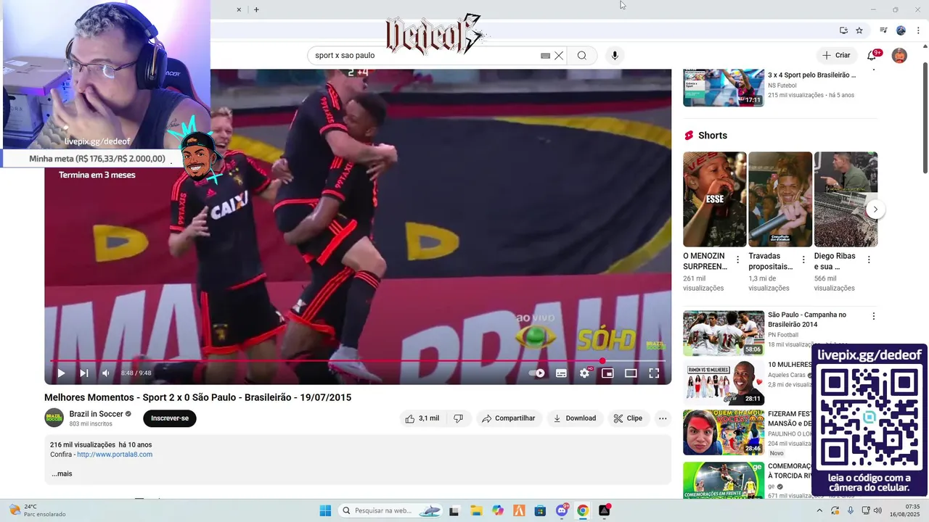Open weather widget showing 24°C

38,510
